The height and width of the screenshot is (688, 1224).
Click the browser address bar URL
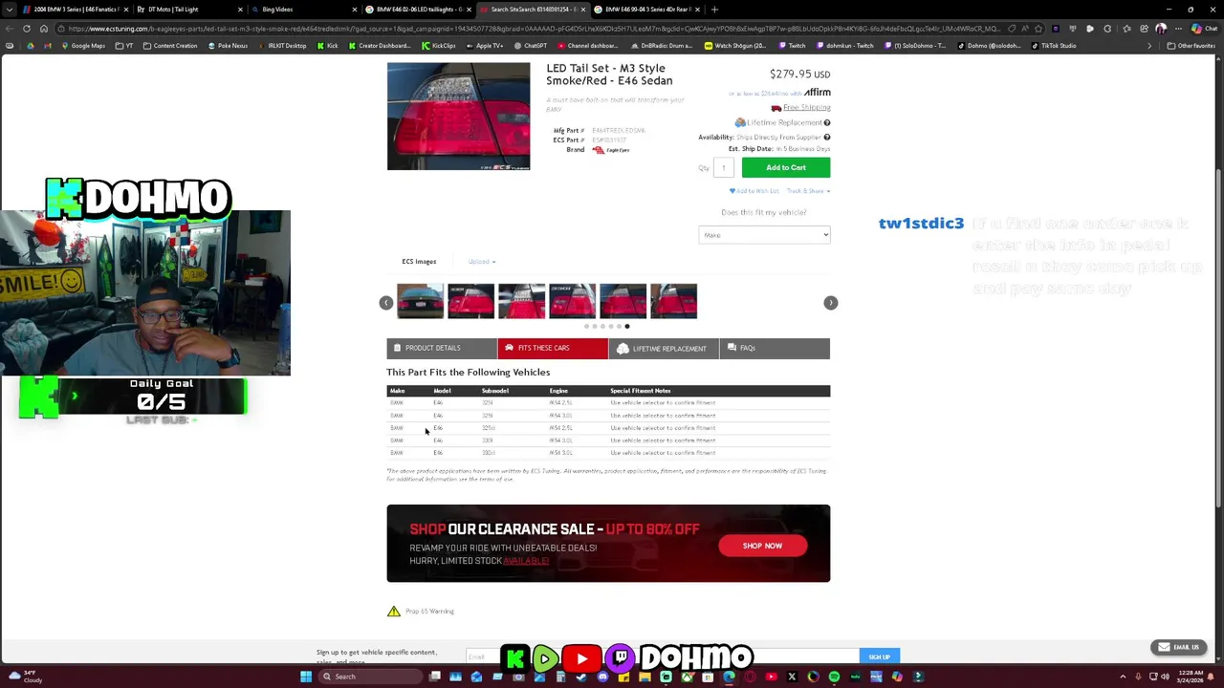point(535,29)
